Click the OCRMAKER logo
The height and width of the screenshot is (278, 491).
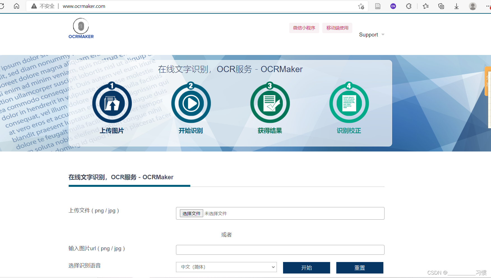click(81, 28)
